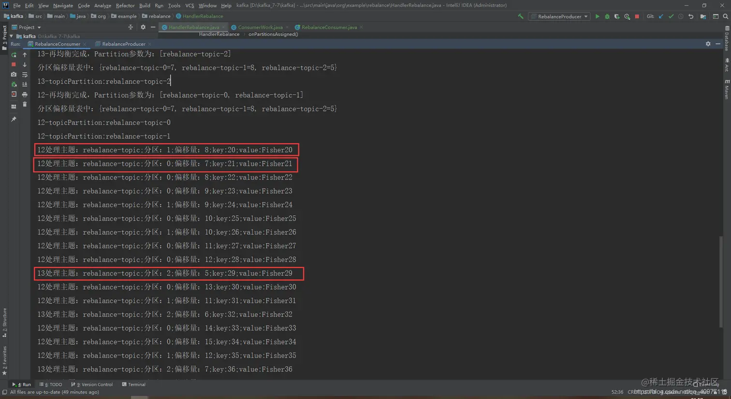Revert changes with the rollback arrow
The width and height of the screenshot is (731, 399).
click(x=691, y=16)
